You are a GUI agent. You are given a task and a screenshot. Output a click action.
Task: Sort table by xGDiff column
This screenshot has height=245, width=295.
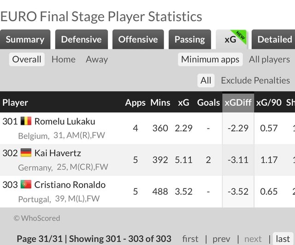(238, 103)
